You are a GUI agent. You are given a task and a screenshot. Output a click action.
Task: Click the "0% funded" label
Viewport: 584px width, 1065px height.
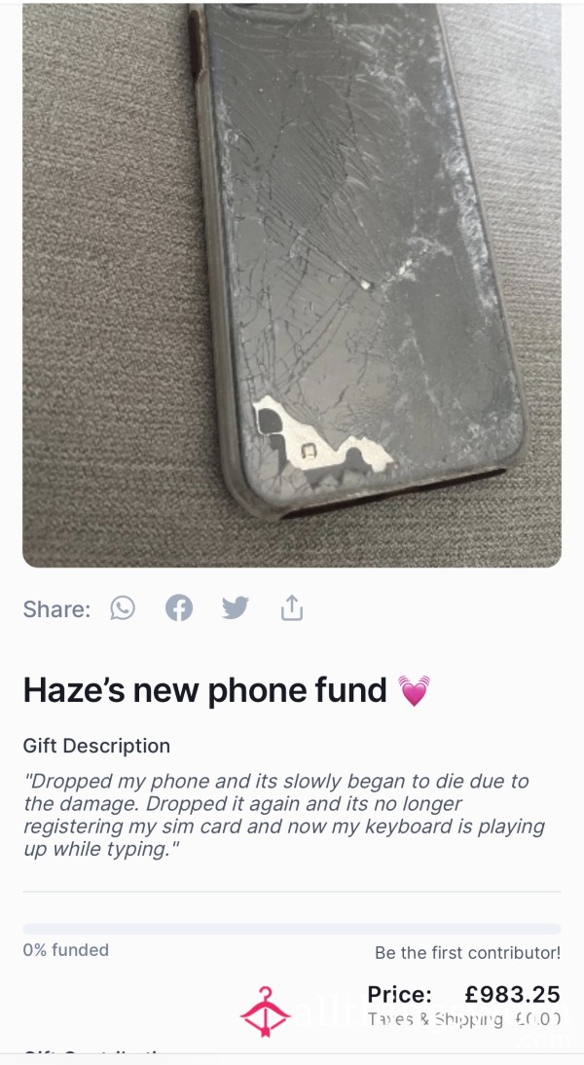tap(66, 949)
